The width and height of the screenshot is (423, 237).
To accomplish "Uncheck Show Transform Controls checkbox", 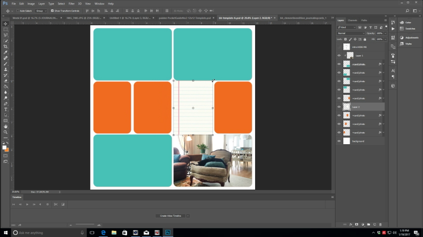I will coord(53,11).
